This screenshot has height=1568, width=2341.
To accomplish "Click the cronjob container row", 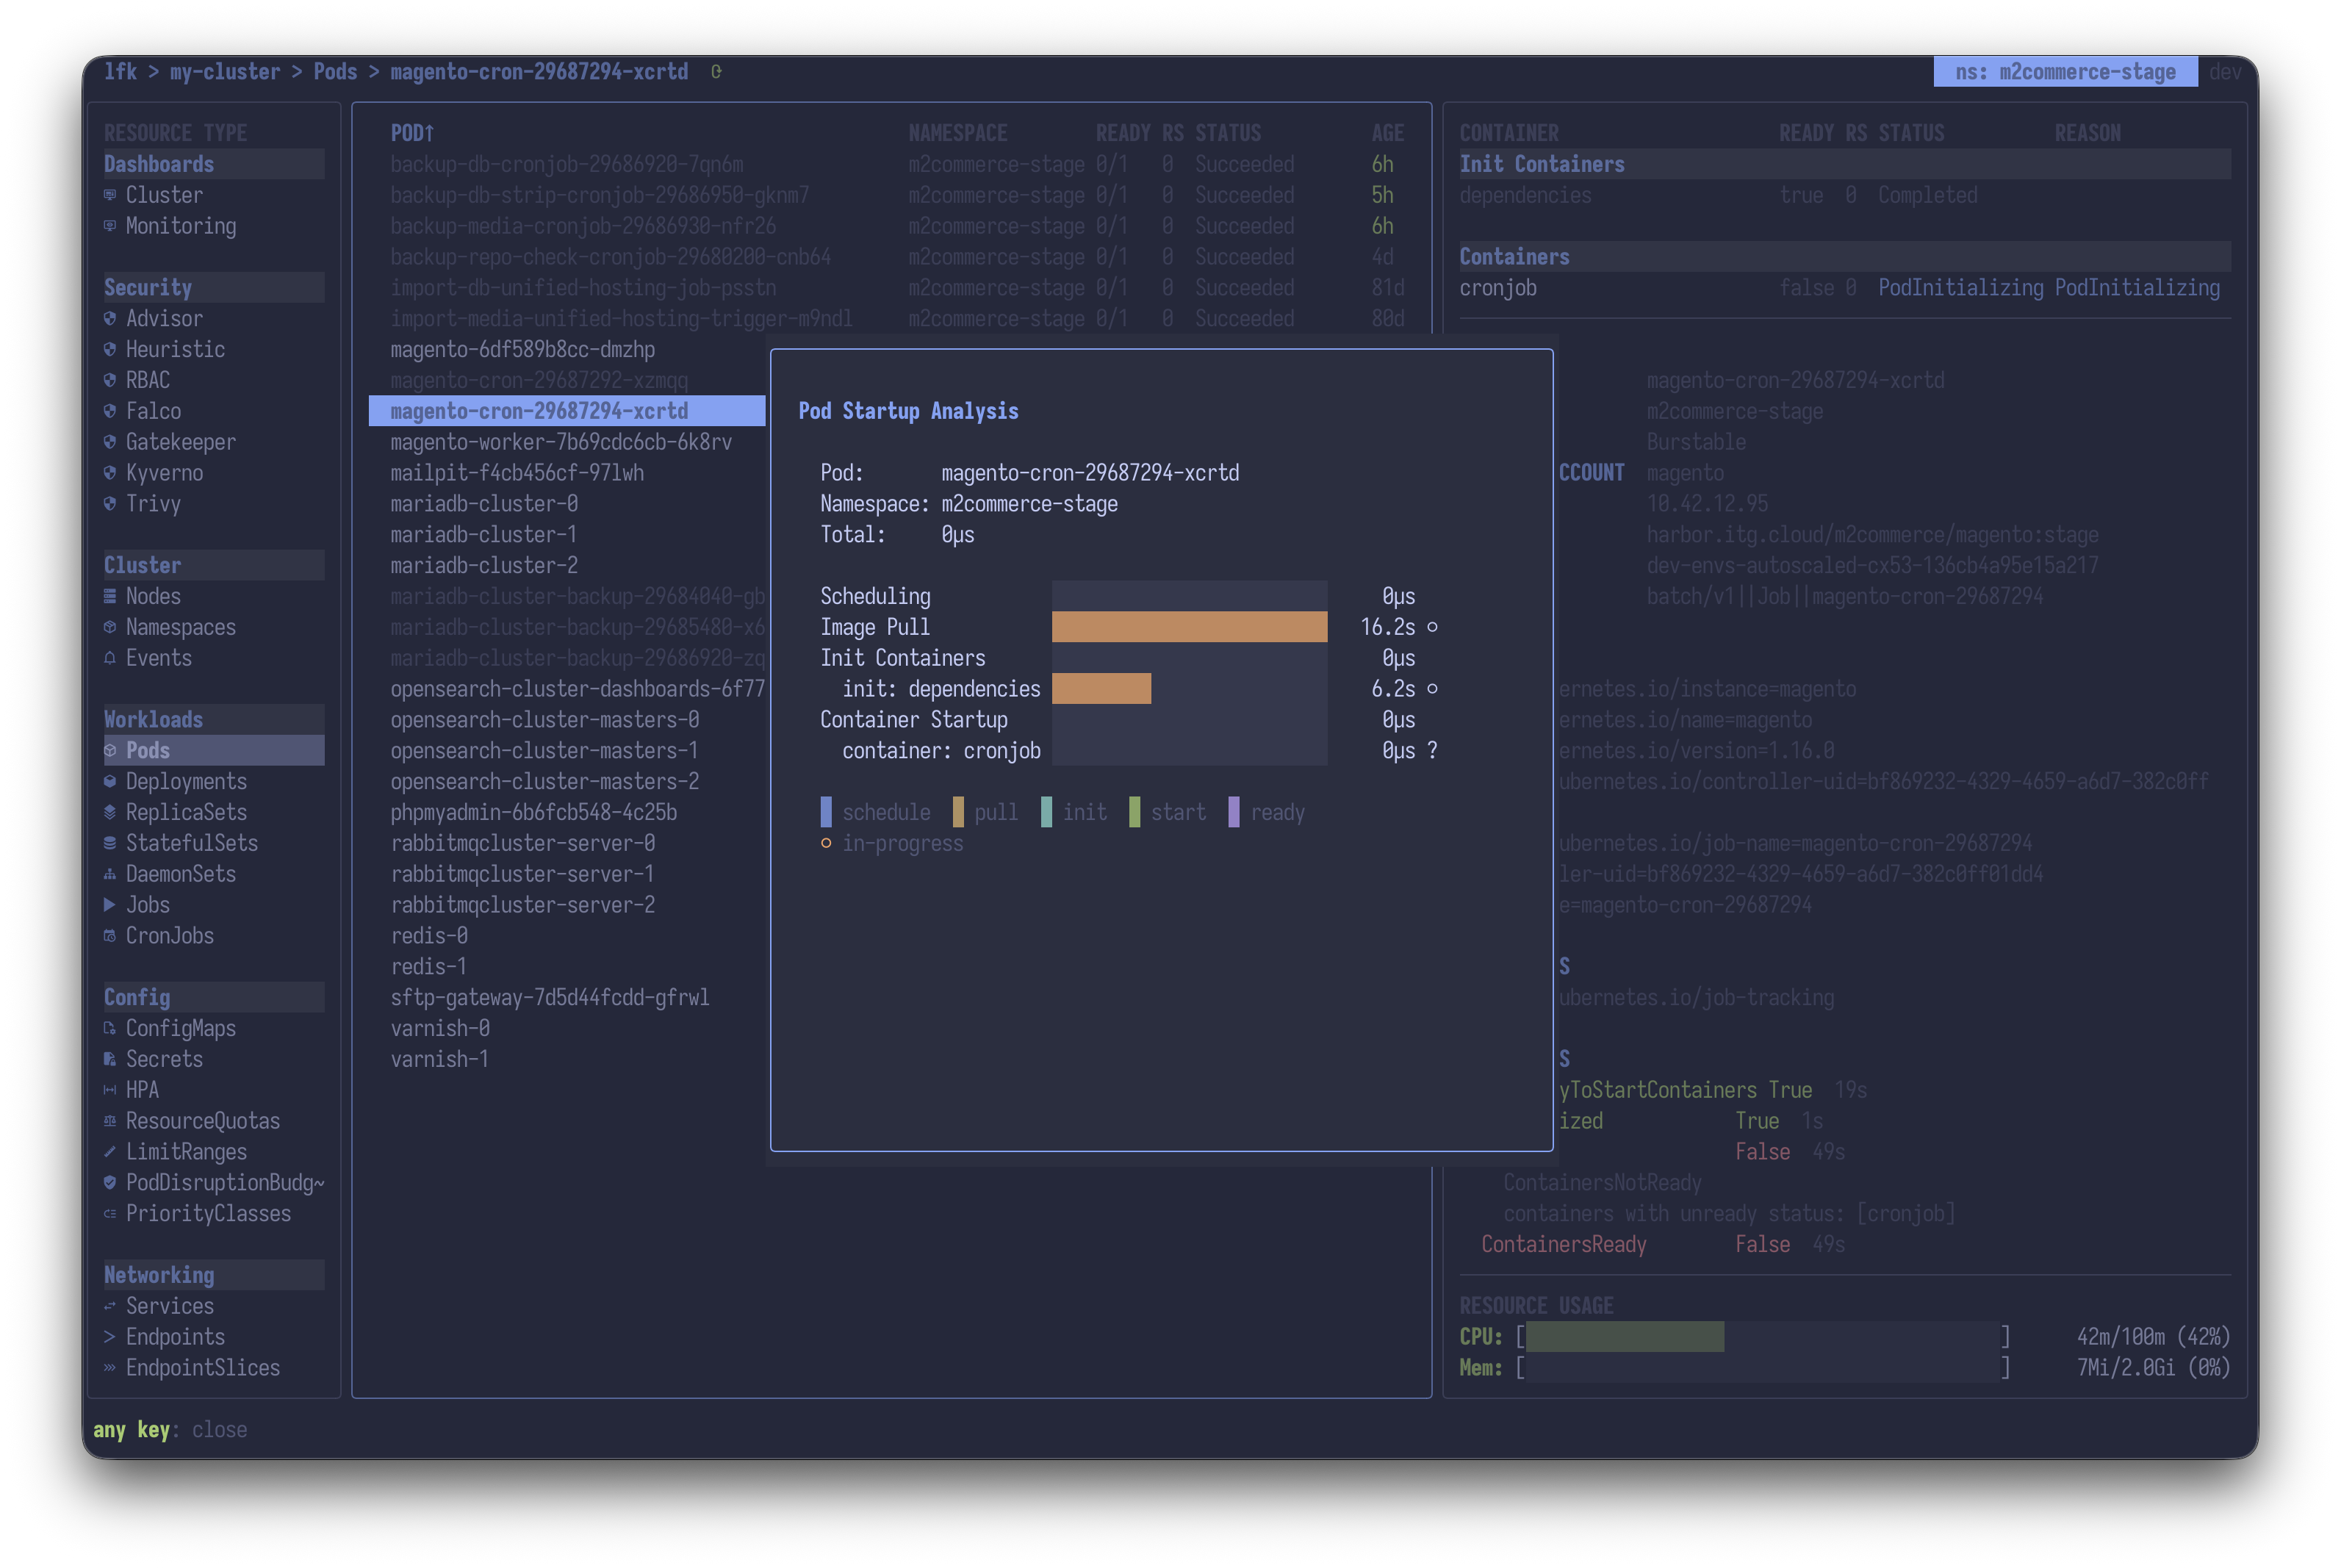I will (x=1844, y=288).
